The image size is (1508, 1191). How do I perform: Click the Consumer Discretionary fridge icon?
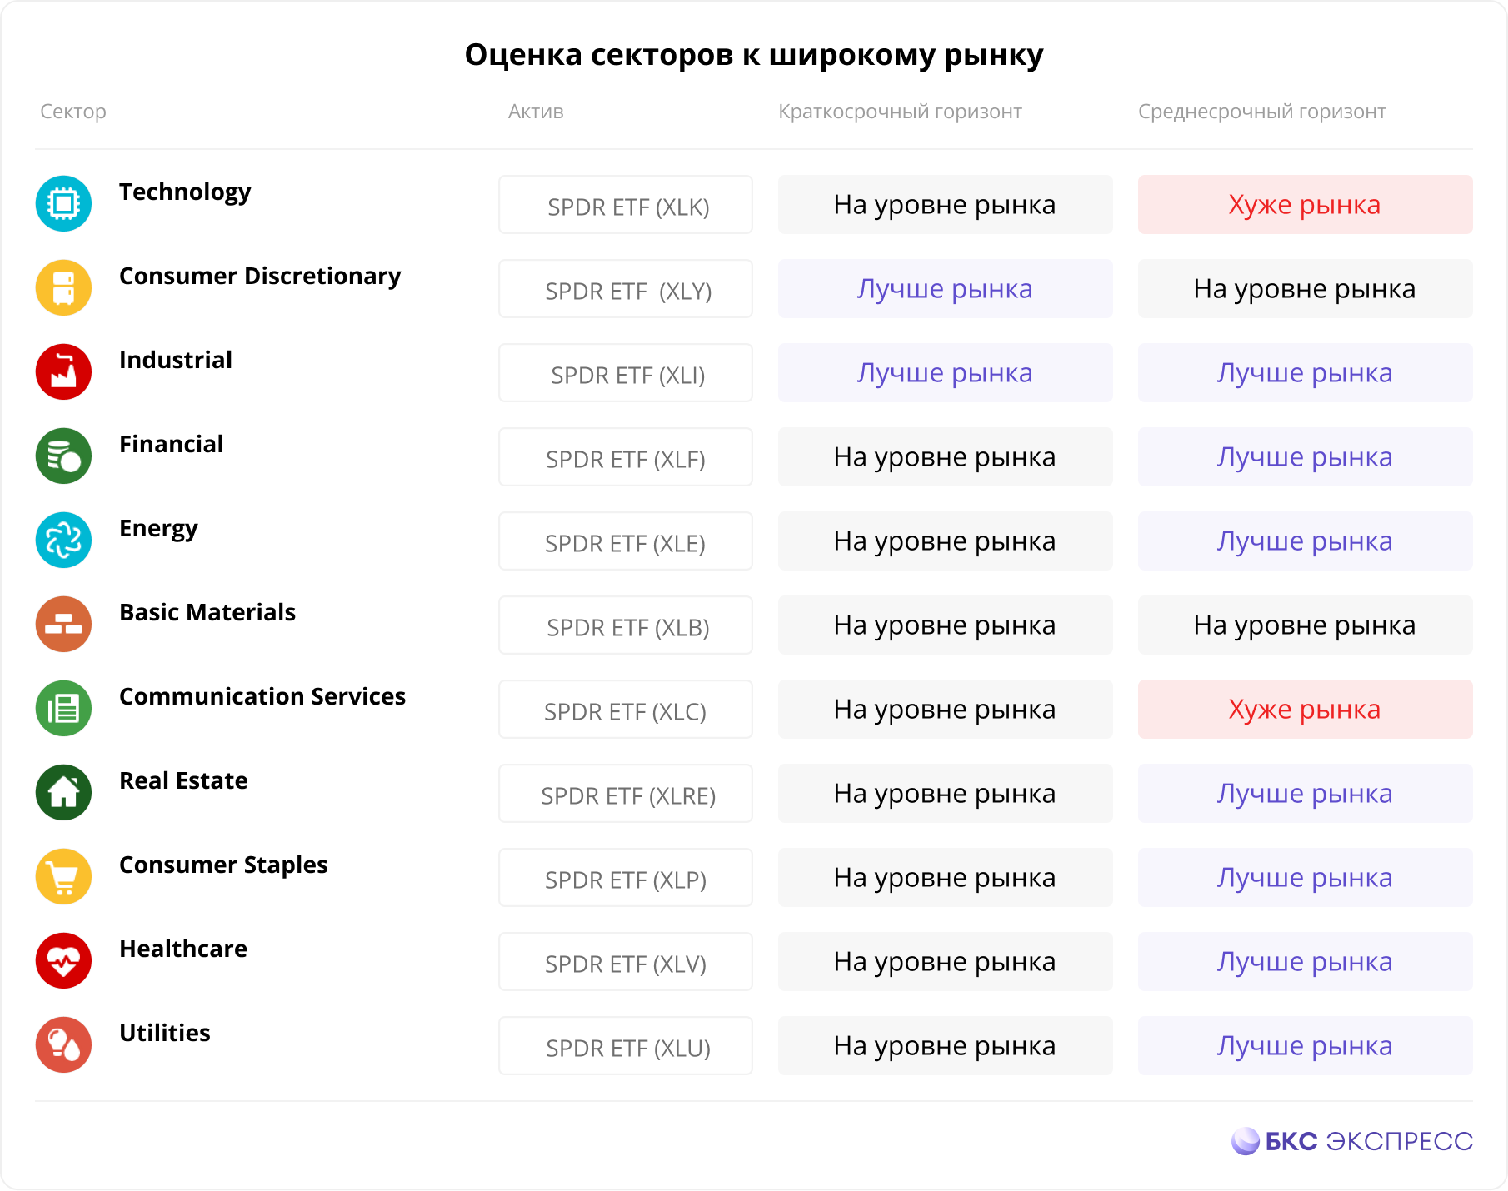click(x=63, y=287)
